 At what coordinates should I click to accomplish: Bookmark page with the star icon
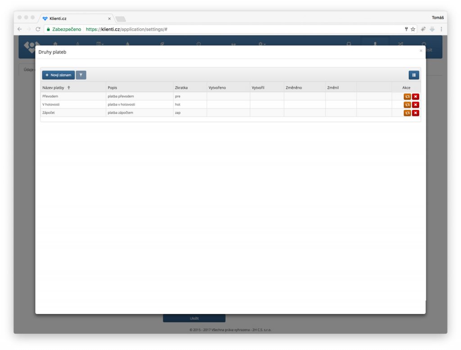[413, 29]
